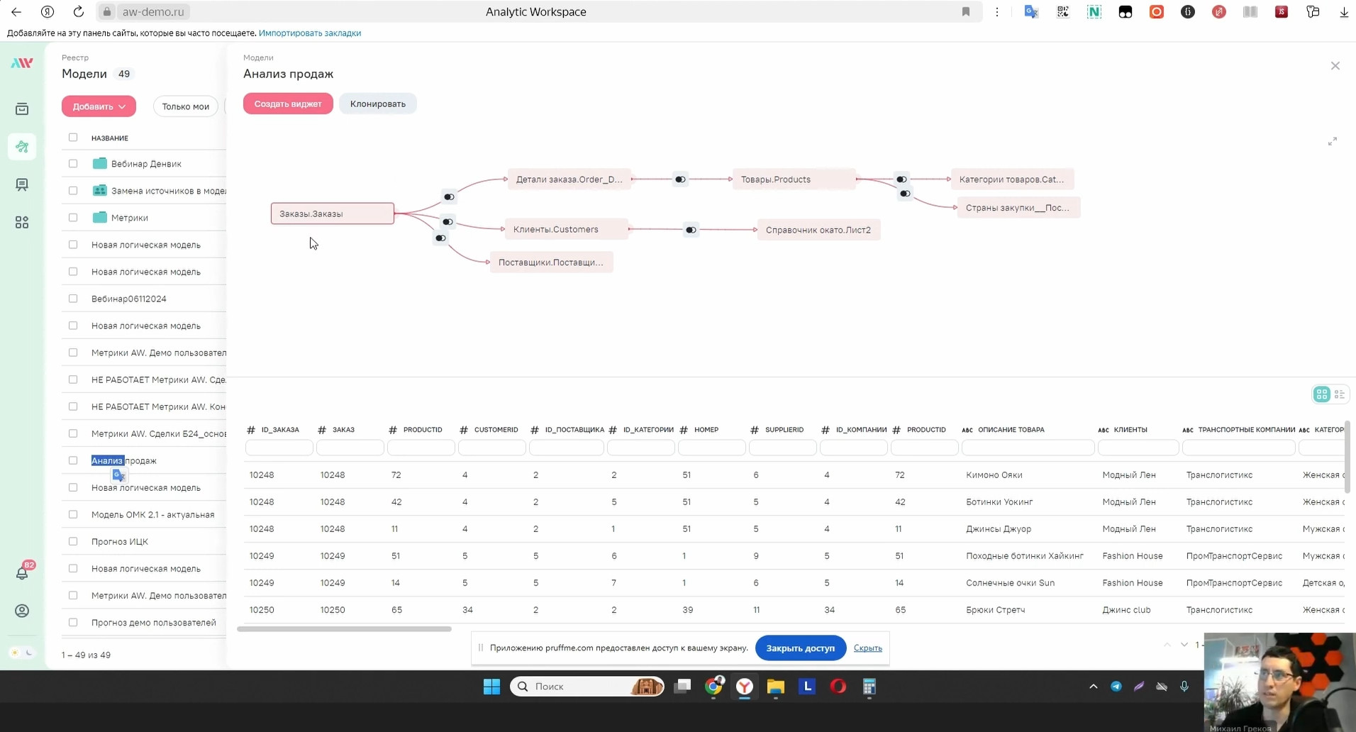Click the horizontal scrollbar under the data table
Viewport: 1356px width, 732px height.
[x=344, y=629]
